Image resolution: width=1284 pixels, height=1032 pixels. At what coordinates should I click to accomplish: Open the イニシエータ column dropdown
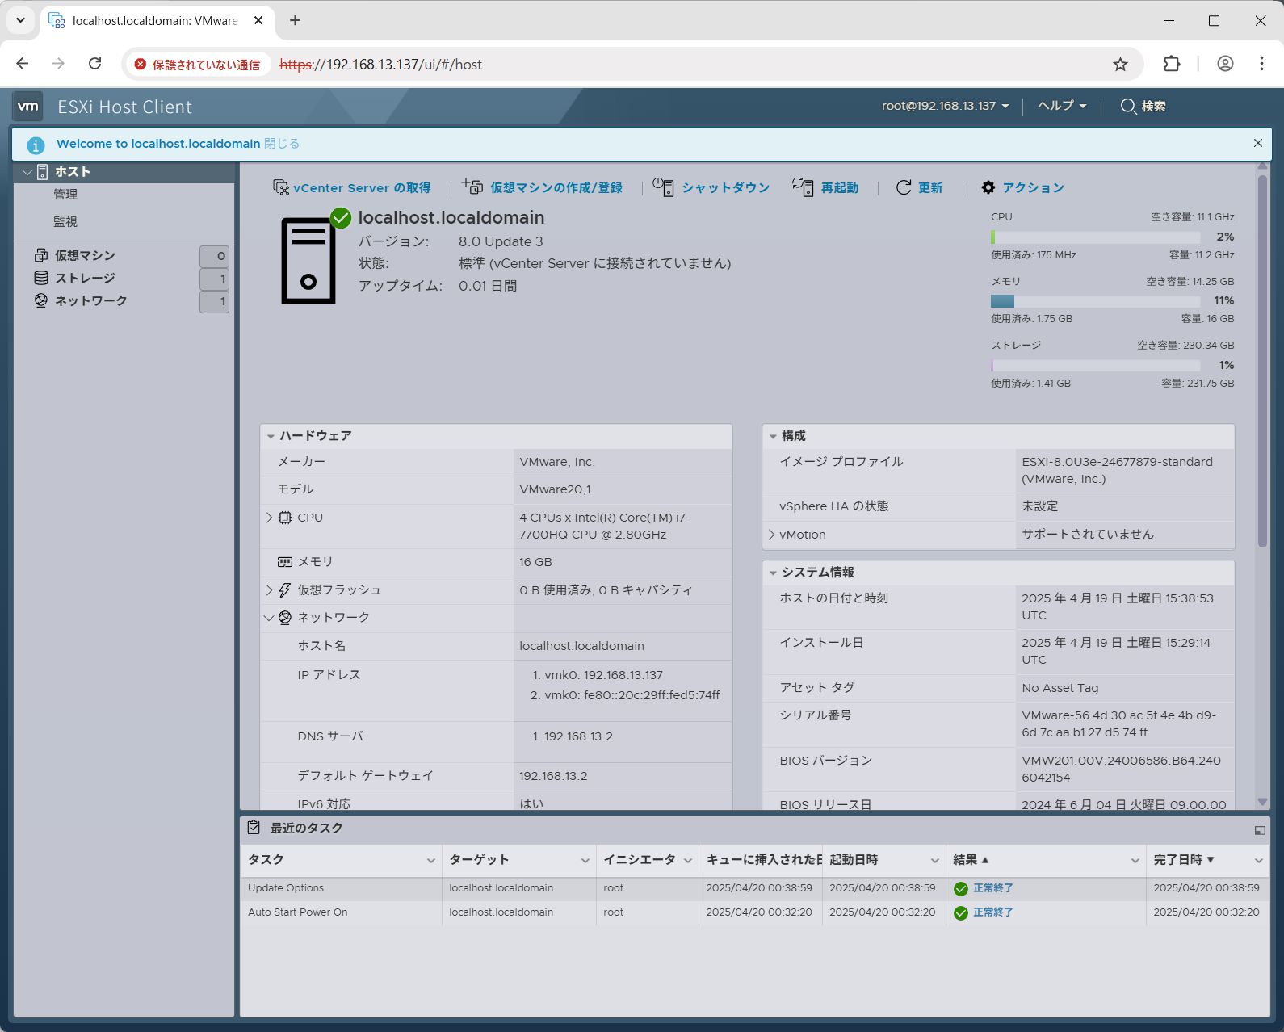click(687, 861)
